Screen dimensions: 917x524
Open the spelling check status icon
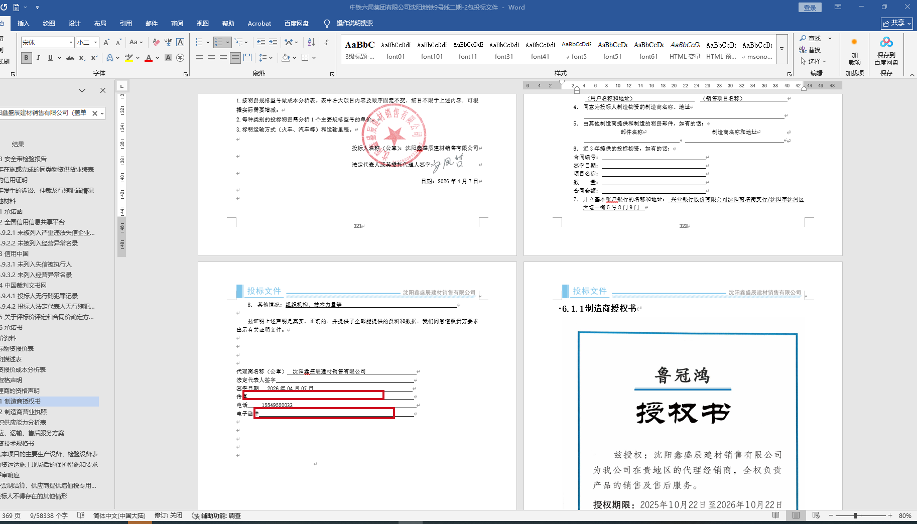[x=81, y=515]
